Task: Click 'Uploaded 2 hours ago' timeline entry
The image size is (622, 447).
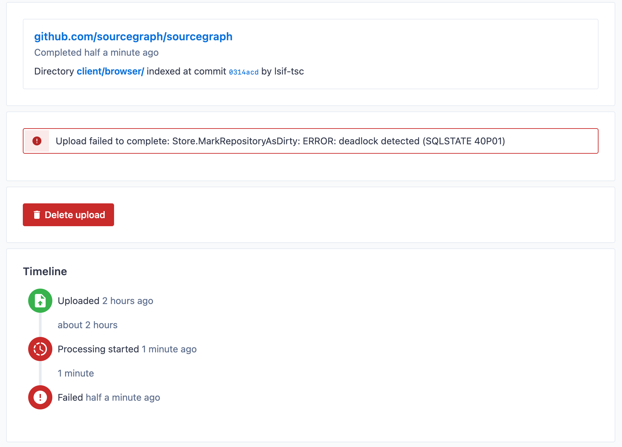Action: pos(105,301)
